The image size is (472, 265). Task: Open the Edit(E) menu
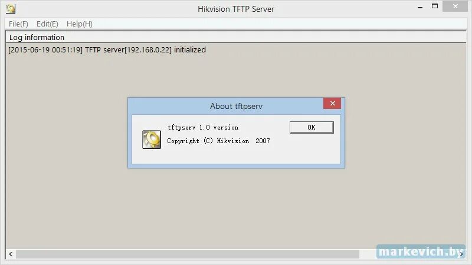pos(47,24)
